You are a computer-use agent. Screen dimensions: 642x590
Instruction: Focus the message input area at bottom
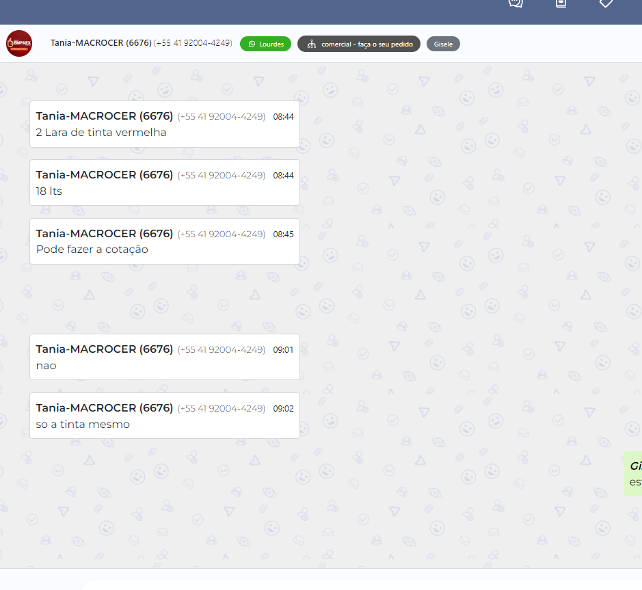tap(342, 581)
